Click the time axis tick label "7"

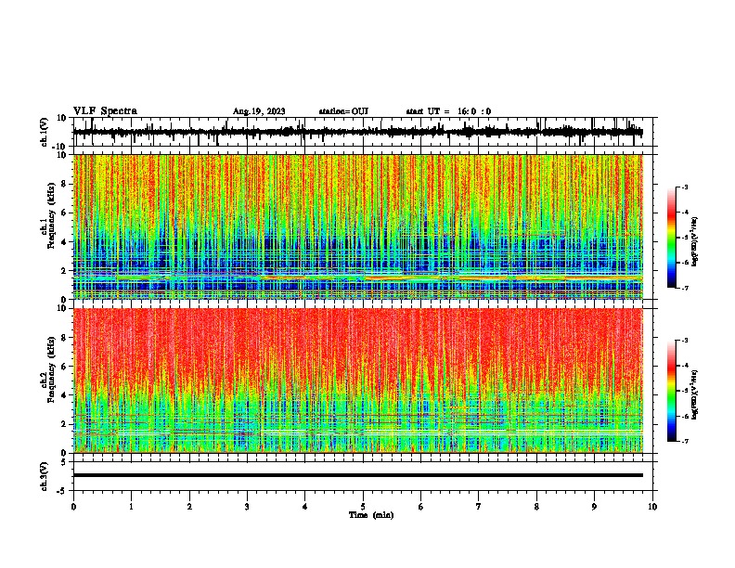coord(479,507)
